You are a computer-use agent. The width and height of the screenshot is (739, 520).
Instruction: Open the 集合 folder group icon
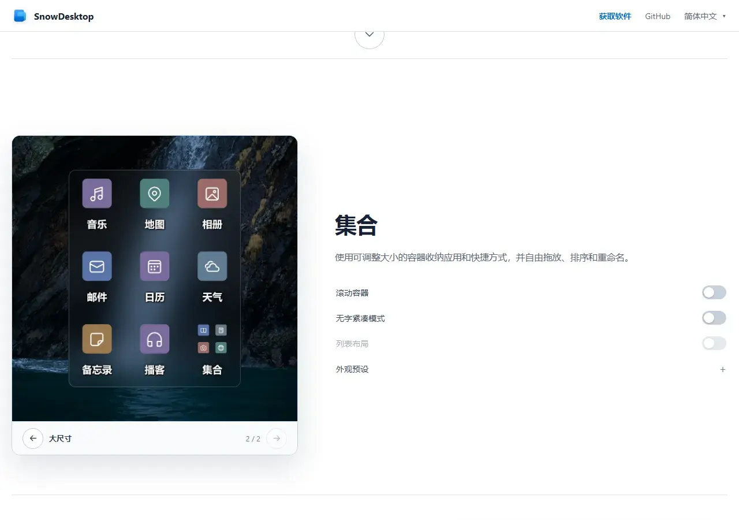(x=212, y=339)
